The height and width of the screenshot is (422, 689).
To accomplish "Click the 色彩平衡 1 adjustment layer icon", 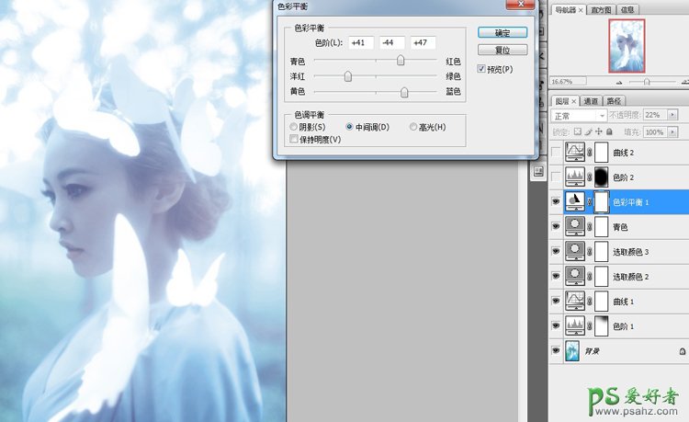I will [576, 200].
